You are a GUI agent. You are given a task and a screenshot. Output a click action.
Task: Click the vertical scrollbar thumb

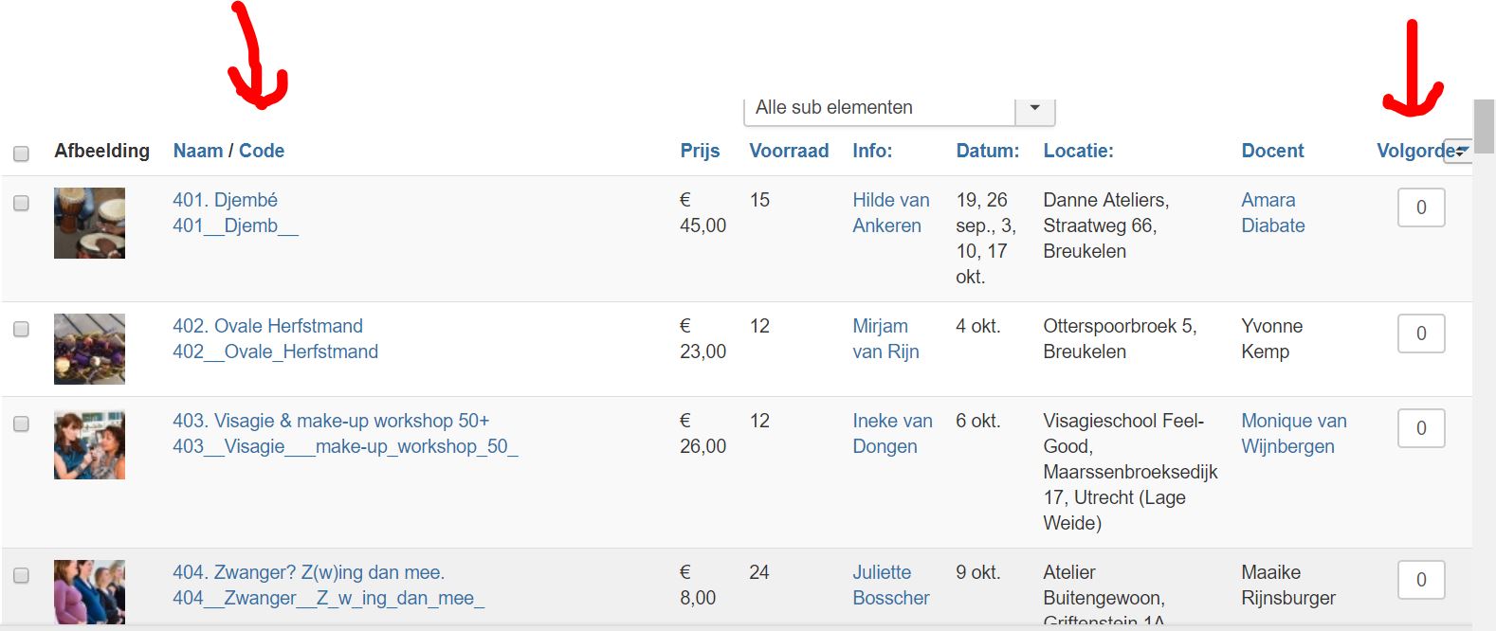[1484, 126]
